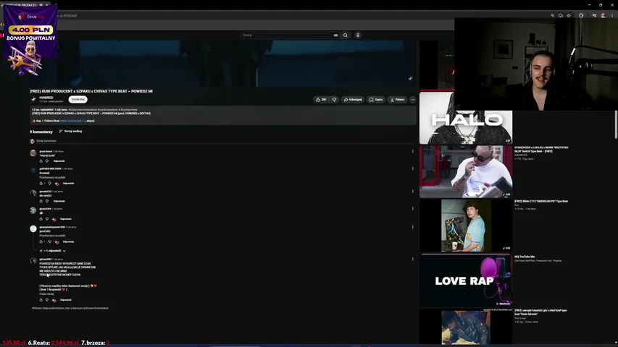
Task: Like the 'POWIEDZ MI KIEDY' lyrics comment
Action: click(41, 300)
